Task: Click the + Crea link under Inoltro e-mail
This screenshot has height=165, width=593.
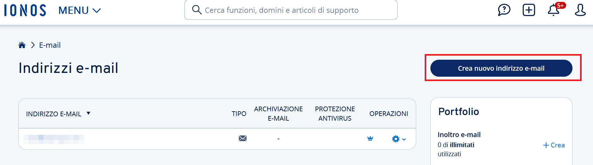Action: pos(554,145)
